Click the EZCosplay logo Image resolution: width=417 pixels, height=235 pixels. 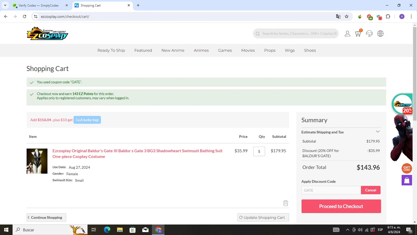click(47, 33)
